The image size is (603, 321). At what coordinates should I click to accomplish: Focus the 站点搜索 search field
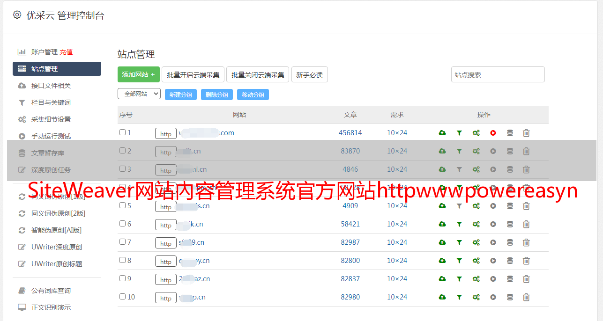pyautogui.click(x=498, y=74)
